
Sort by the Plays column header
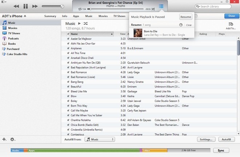221,34
